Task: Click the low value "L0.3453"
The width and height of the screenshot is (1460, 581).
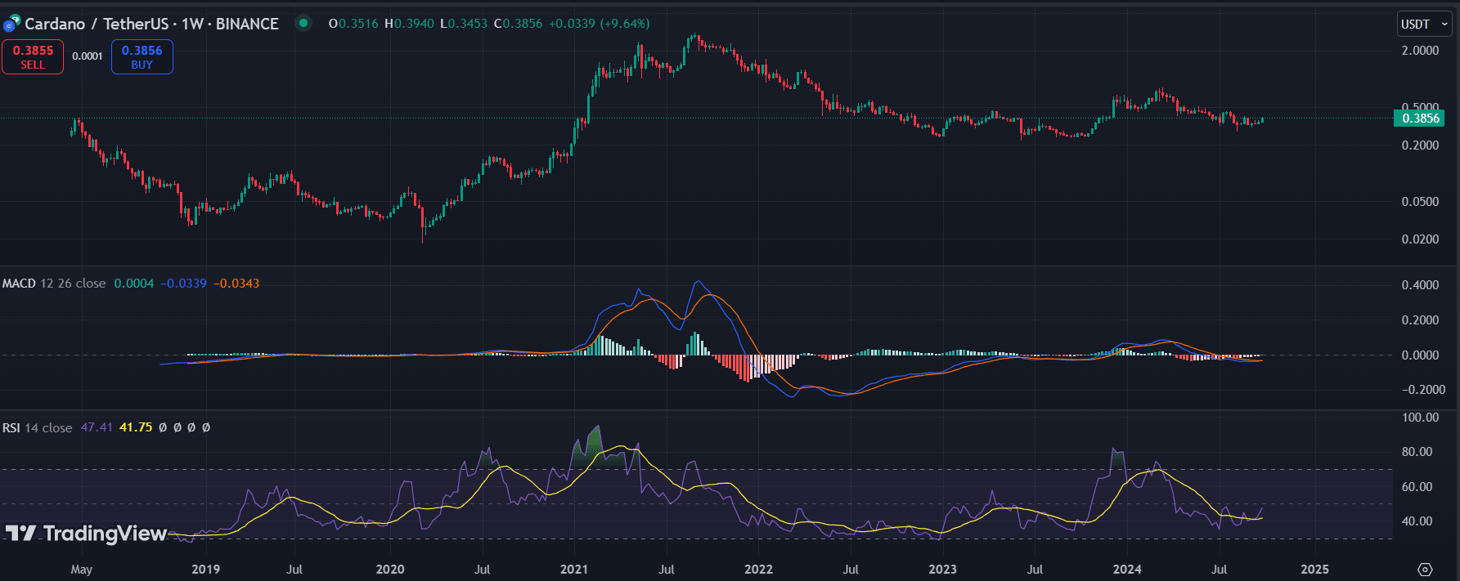Action: coord(464,24)
